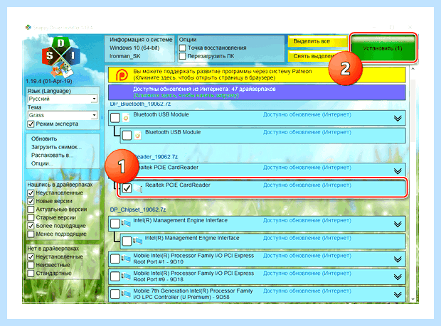
Task: Expand the Realtek PCIE CardReader row chevron
Action: click(398, 171)
